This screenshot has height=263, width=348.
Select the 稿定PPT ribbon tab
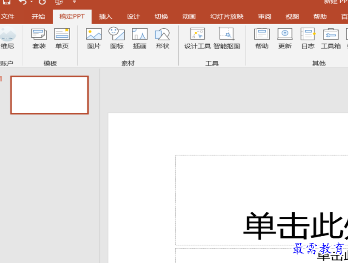pos(72,16)
